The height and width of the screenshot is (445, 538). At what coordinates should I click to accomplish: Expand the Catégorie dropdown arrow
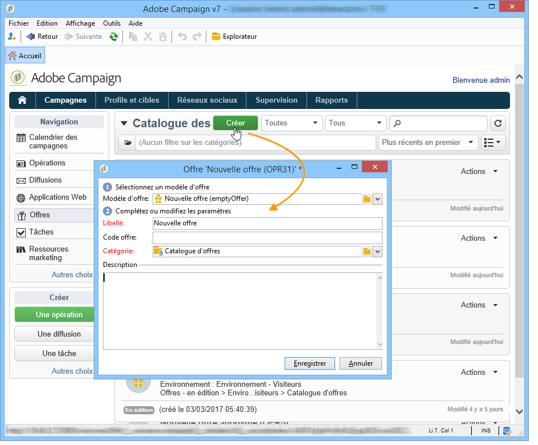click(x=377, y=252)
